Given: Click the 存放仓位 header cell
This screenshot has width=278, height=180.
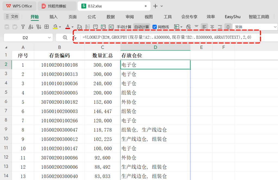Looking at the screenshot, I should coord(155,55).
